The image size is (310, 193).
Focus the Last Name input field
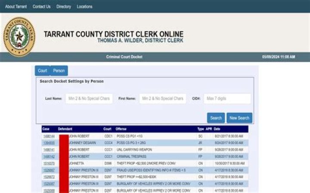(x=89, y=99)
